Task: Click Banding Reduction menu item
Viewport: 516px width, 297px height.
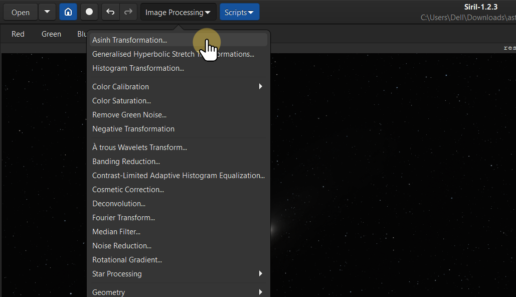Action: pos(126,162)
